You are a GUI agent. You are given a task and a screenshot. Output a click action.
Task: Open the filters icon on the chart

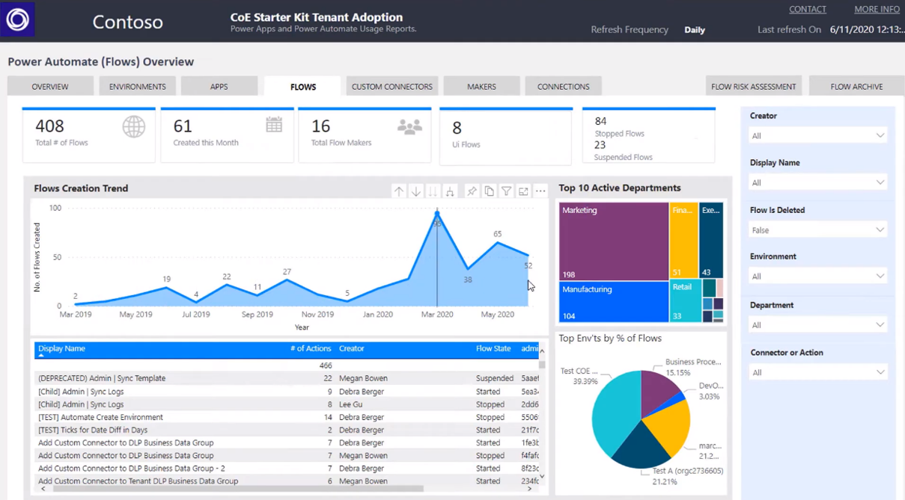point(506,191)
